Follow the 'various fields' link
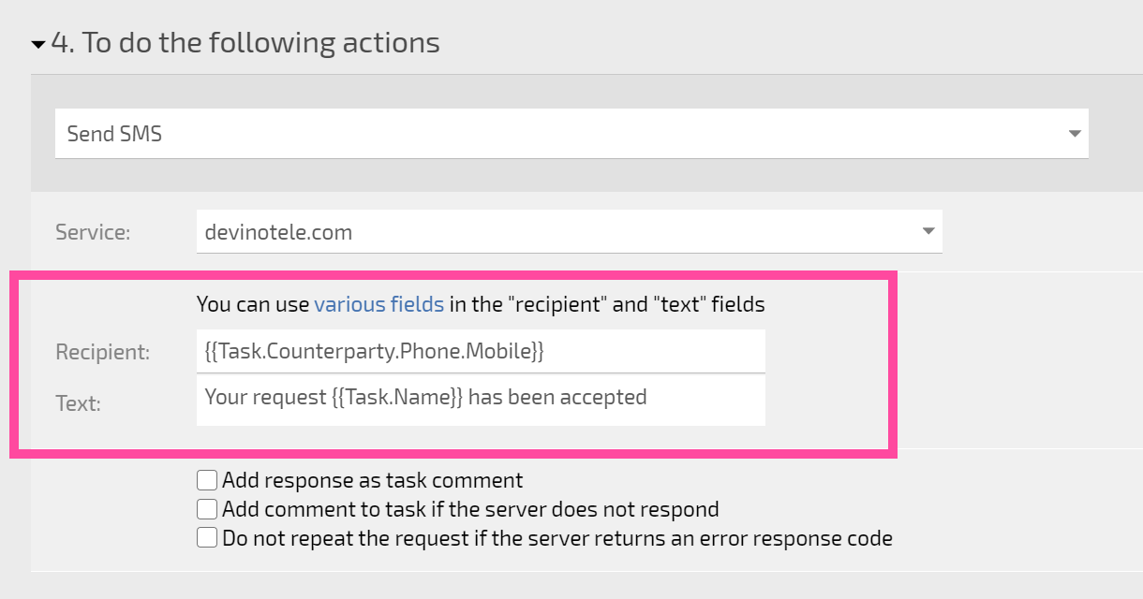This screenshot has height=599, width=1143. (x=379, y=304)
